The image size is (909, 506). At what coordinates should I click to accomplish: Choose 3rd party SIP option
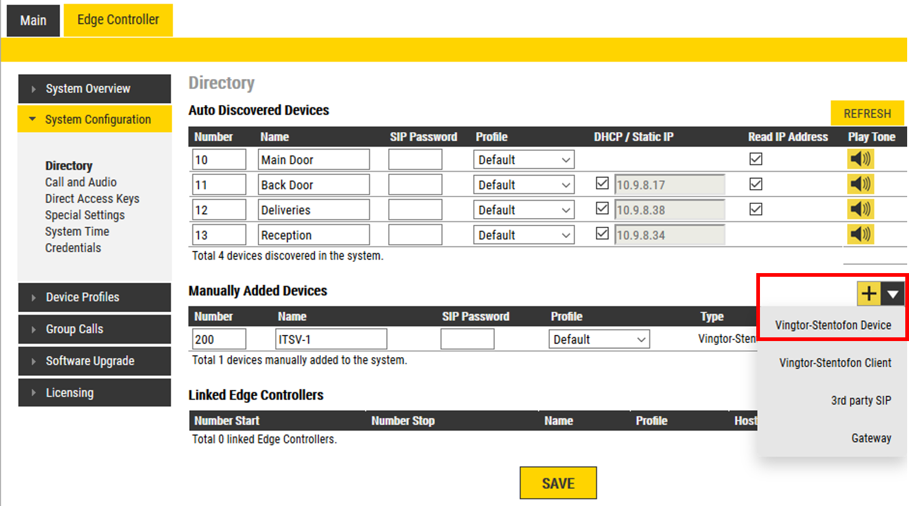[x=861, y=400]
